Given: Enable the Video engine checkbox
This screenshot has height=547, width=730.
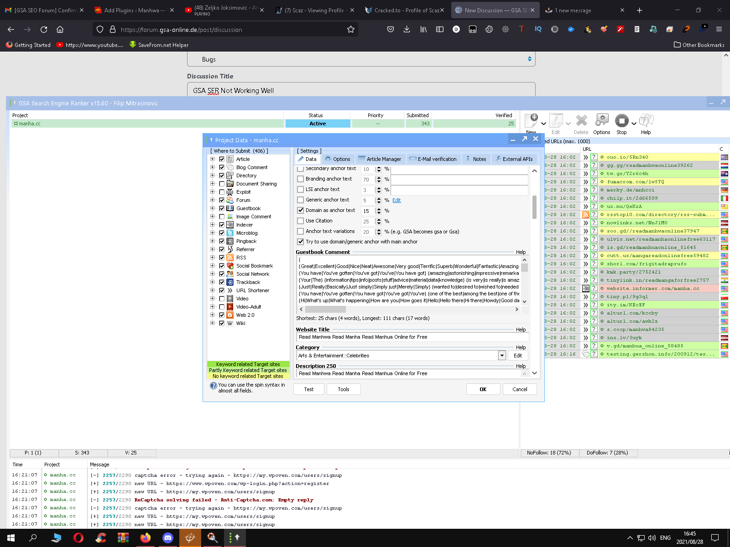Looking at the screenshot, I should [222, 299].
